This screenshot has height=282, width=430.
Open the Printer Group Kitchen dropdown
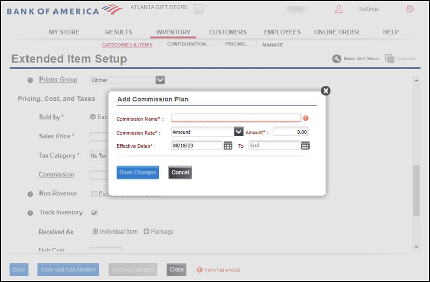[160, 80]
